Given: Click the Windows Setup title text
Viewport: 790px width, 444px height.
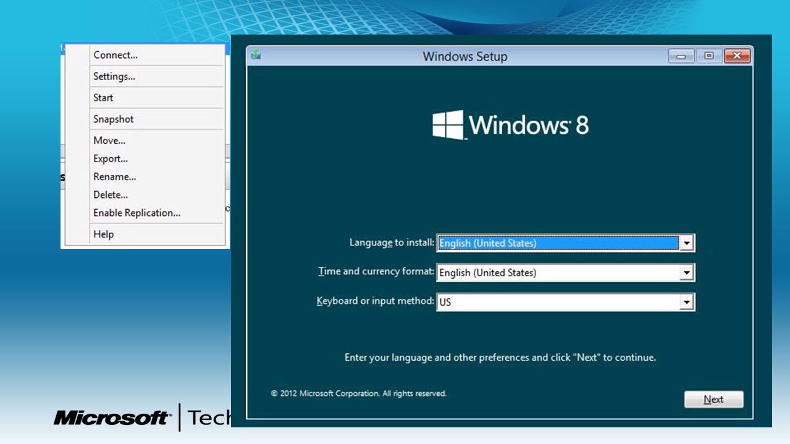Looking at the screenshot, I should tap(465, 56).
